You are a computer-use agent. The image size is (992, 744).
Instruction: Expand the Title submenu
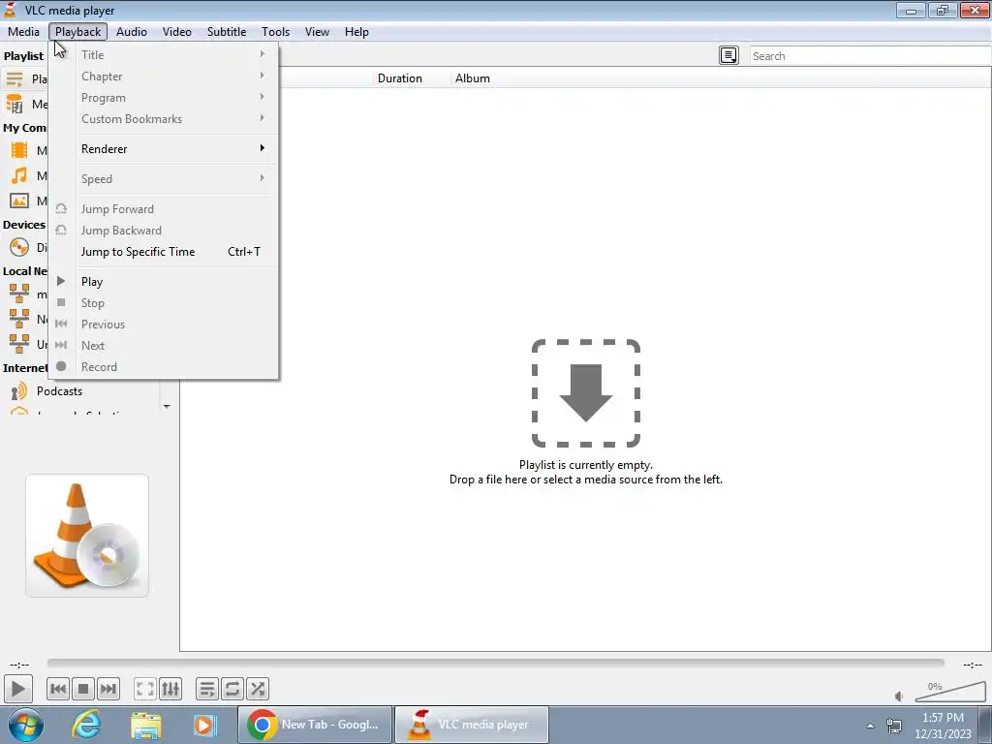pos(164,55)
